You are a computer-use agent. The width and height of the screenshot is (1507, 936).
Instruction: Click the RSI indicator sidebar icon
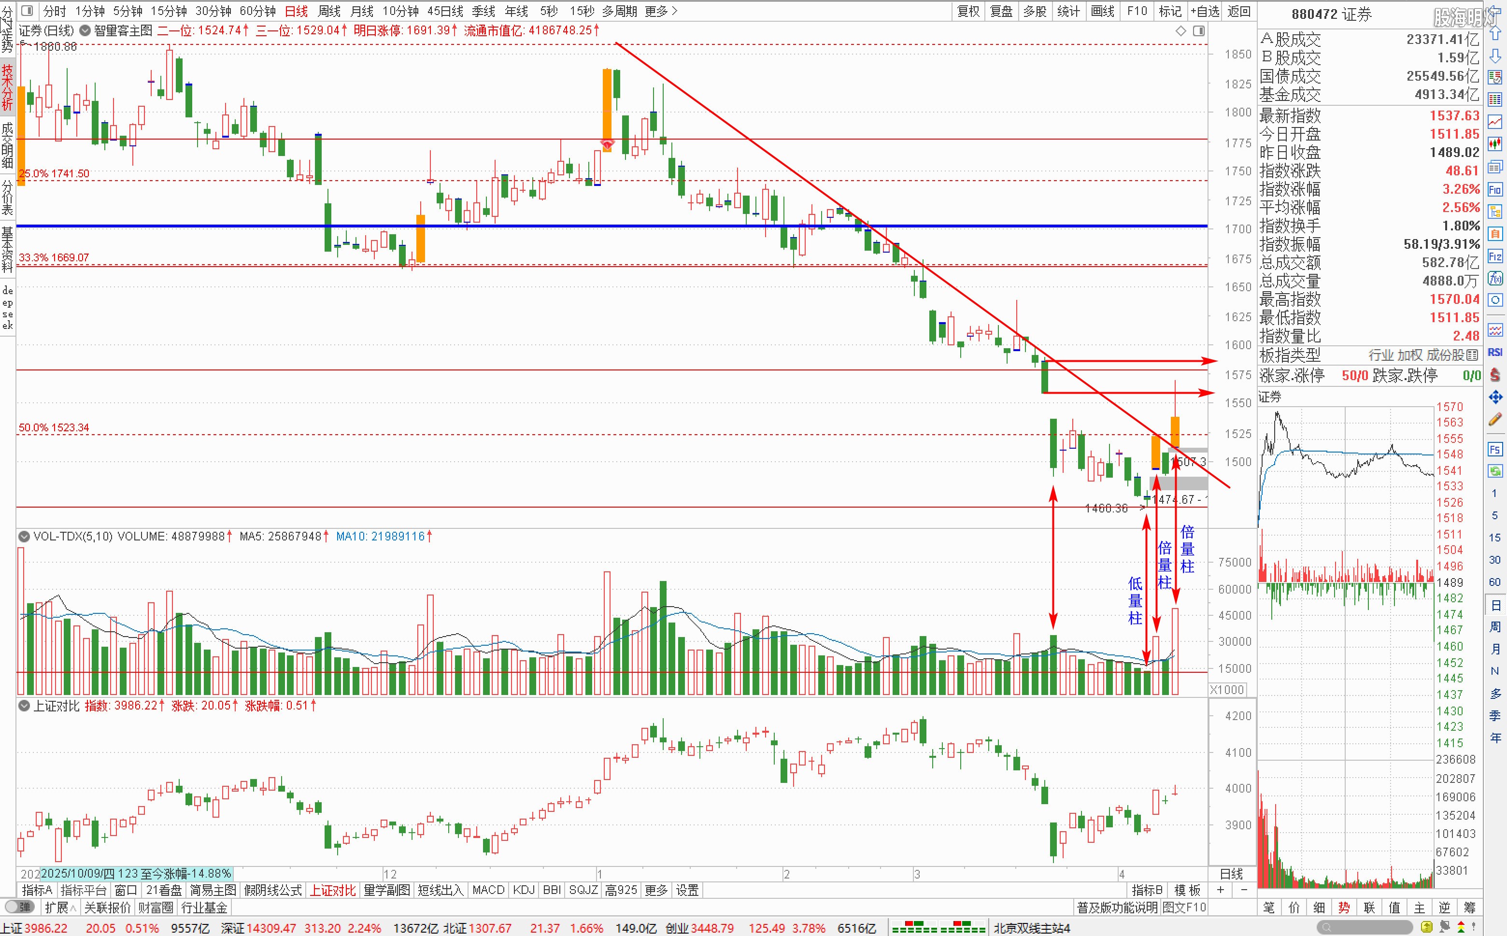1495,352
